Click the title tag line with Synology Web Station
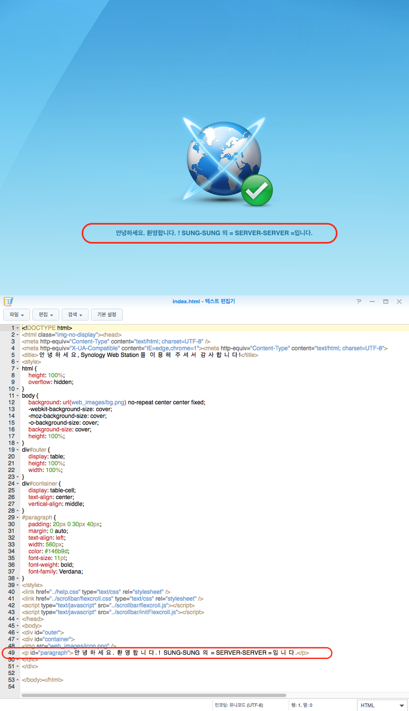Viewport: 409px width, 711px height. tap(140, 355)
